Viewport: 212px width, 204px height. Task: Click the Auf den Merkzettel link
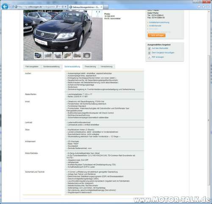click(160, 48)
